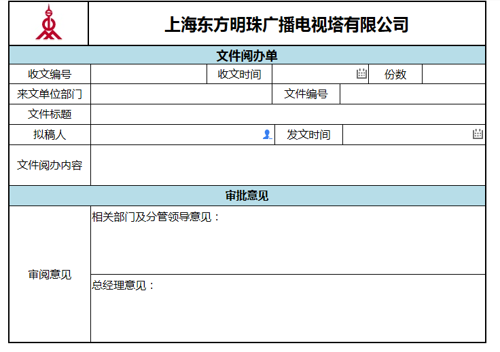Screen dimensions: 500x352
Task: Focus the 份数 input field
Action: coord(453,74)
